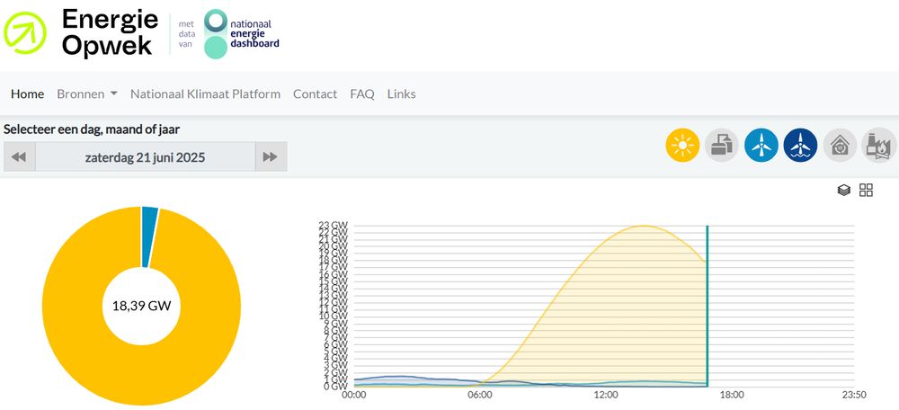The image size is (899, 410).
Task: Click the 23 GW y-axis label
Action: 334,226
